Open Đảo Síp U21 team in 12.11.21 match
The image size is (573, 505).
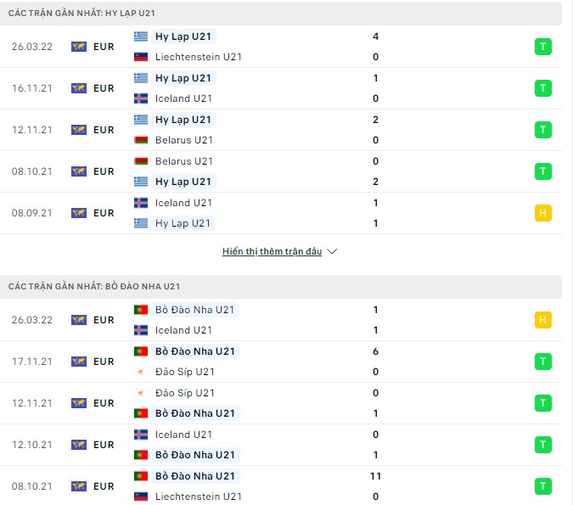point(184,393)
